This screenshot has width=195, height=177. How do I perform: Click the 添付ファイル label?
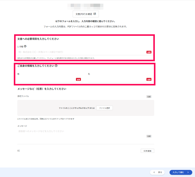tap(23, 96)
